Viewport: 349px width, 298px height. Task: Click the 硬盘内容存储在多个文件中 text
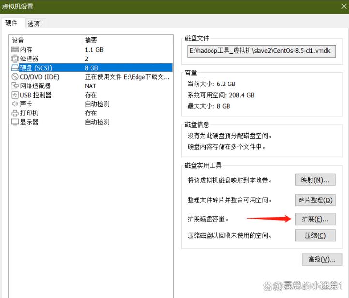pos(227,147)
